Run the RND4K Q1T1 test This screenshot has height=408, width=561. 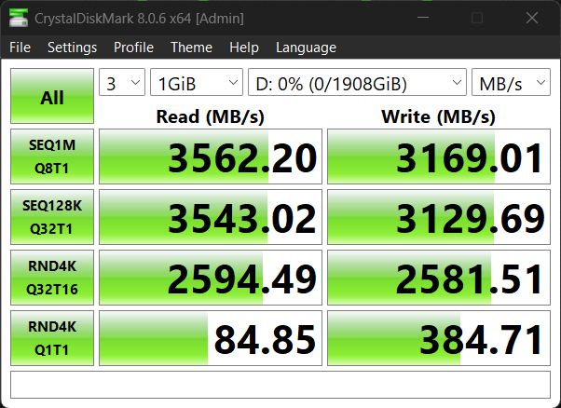[x=52, y=338]
